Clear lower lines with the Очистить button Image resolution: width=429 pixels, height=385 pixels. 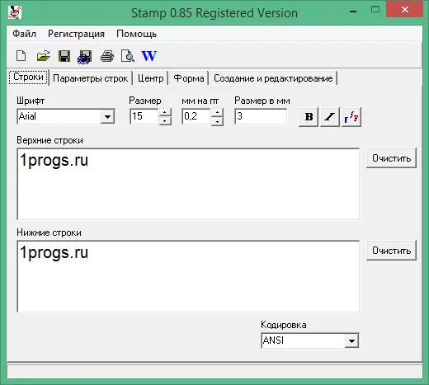[x=391, y=251]
